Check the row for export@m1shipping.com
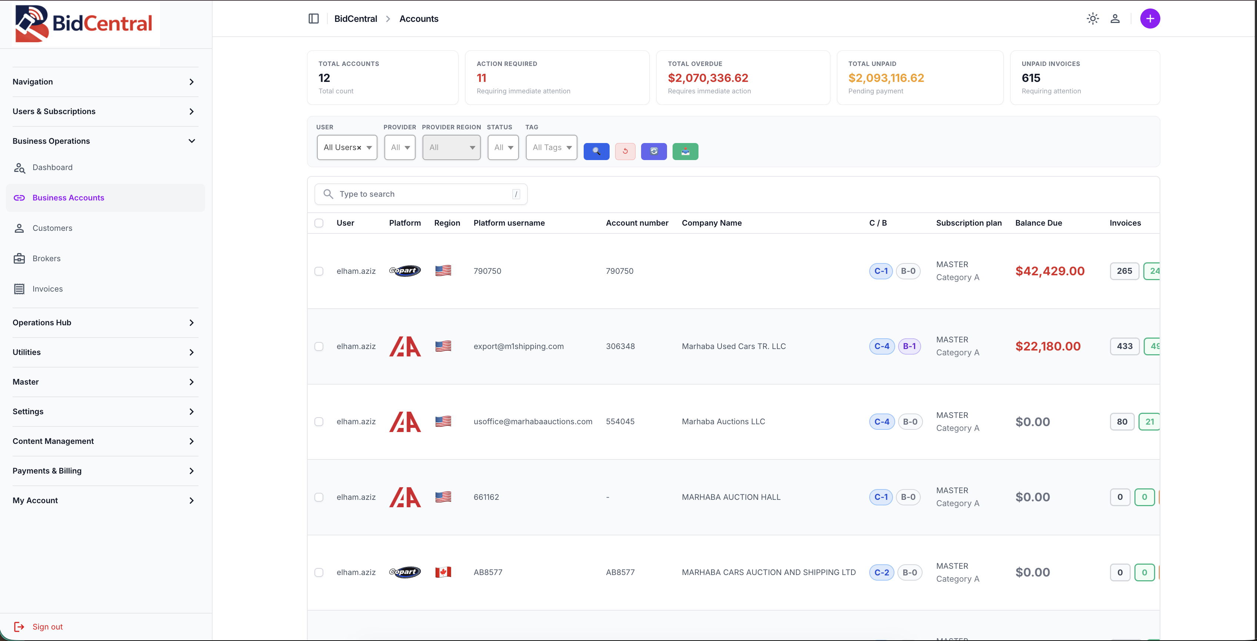The width and height of the screenshot is (1257, 641). (319, 346)
